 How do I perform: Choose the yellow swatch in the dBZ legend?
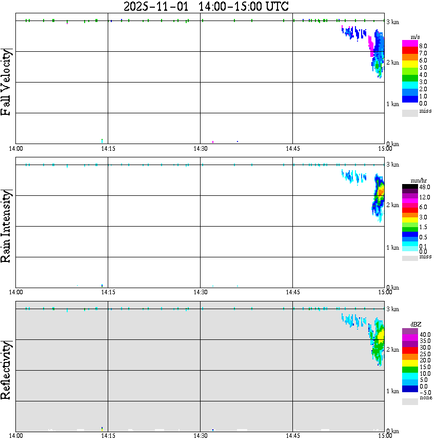(410, 363)
